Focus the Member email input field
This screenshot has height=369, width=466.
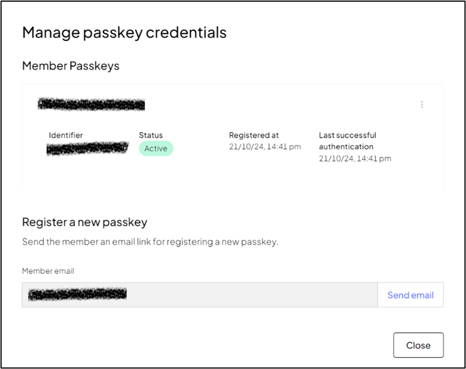(x=200, y=295)
